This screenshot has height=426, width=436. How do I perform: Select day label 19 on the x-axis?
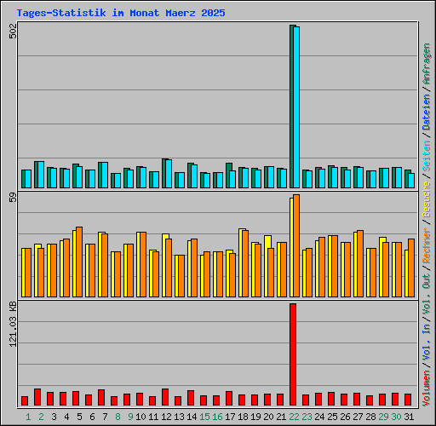(x=255, y=417)
